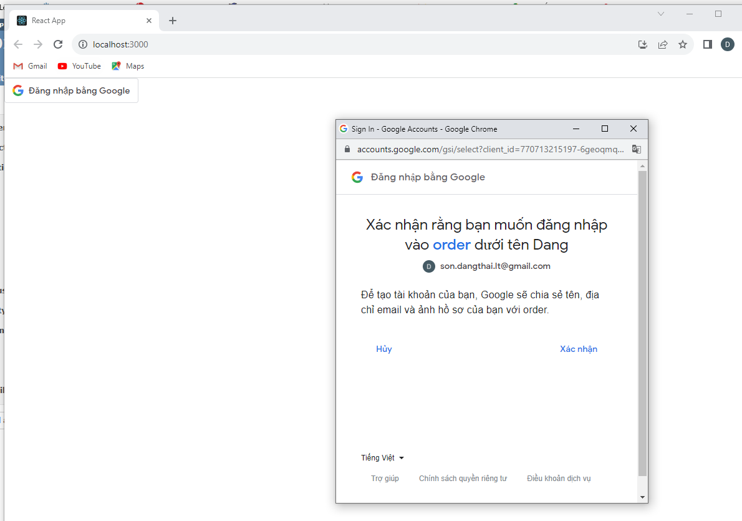Toggle the browser side panel
This screenshot has height=521, width=742.
[x=708, y=44]
